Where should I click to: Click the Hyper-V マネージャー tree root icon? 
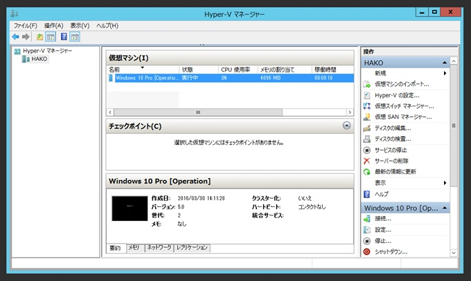click(17, 51)
